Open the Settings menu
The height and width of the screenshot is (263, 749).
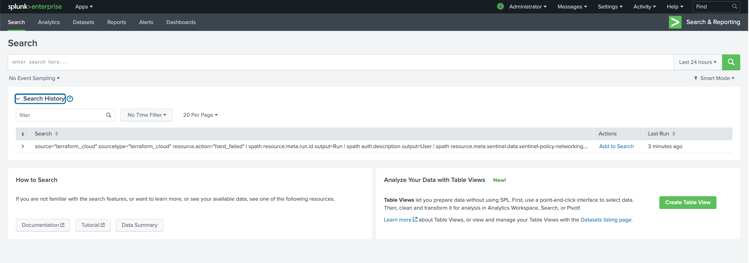(610, 7)
